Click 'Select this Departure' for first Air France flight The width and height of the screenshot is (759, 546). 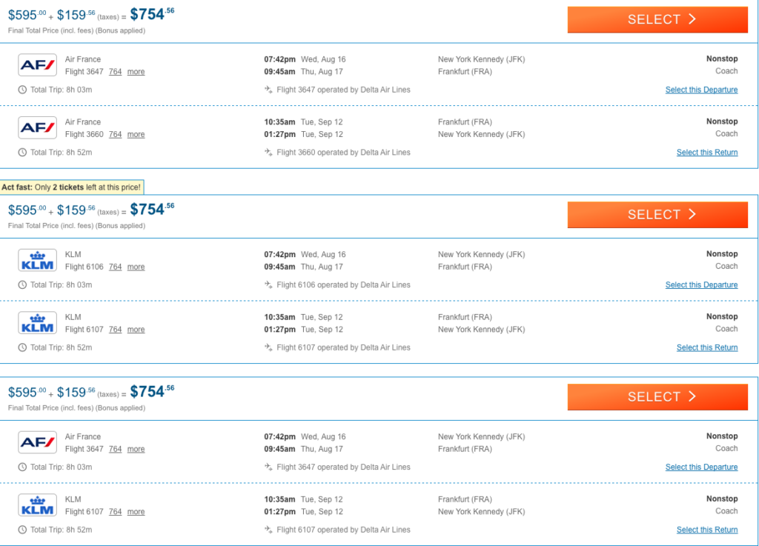[x=701, y=90]
